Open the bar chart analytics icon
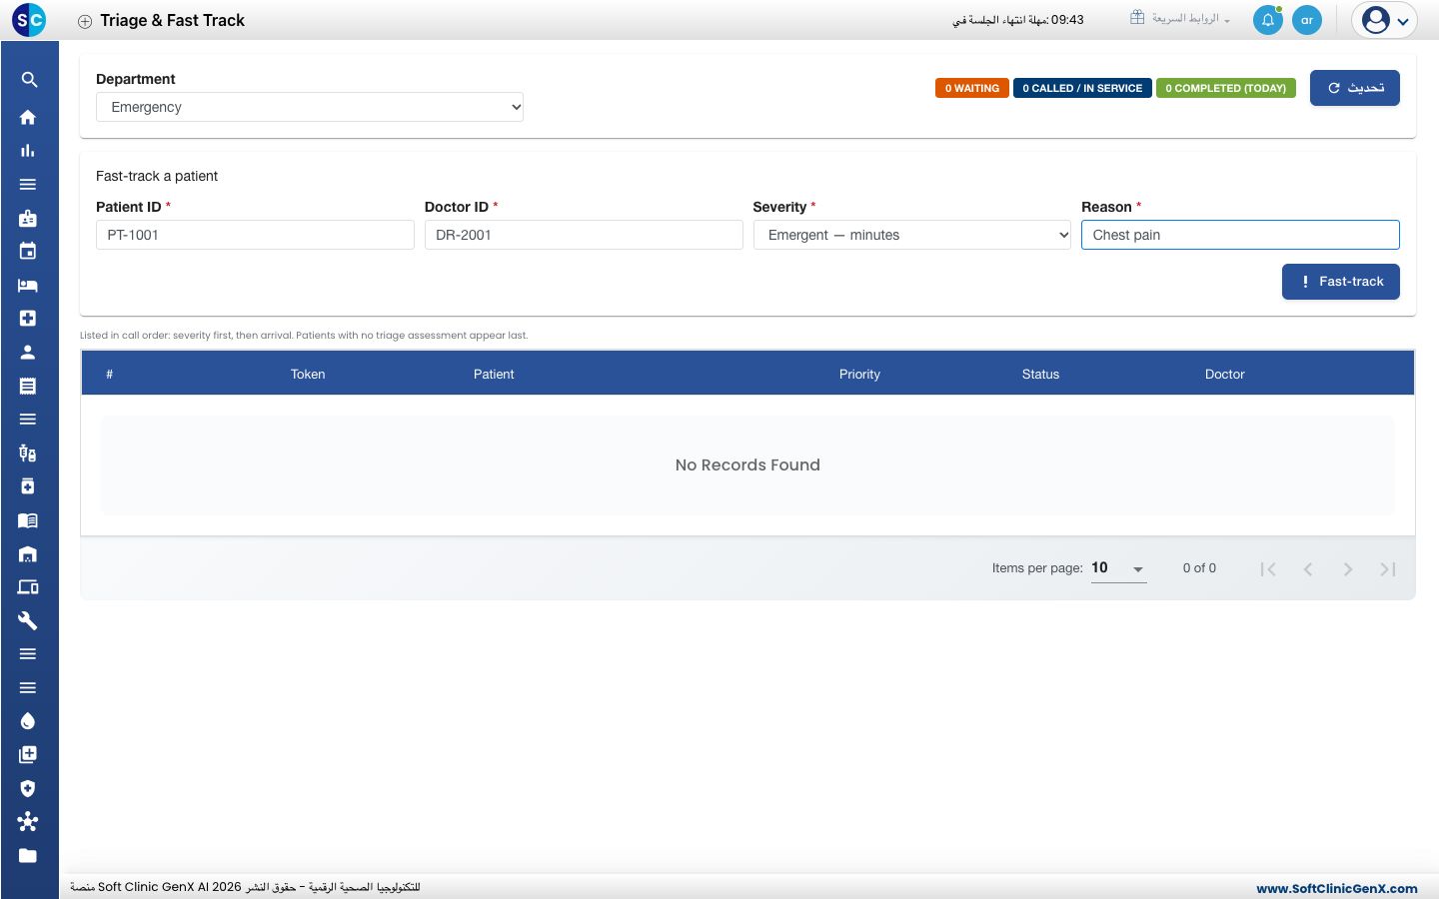Image resolution: width=1439 pixels, height=899 pixels. click(28, 151)
